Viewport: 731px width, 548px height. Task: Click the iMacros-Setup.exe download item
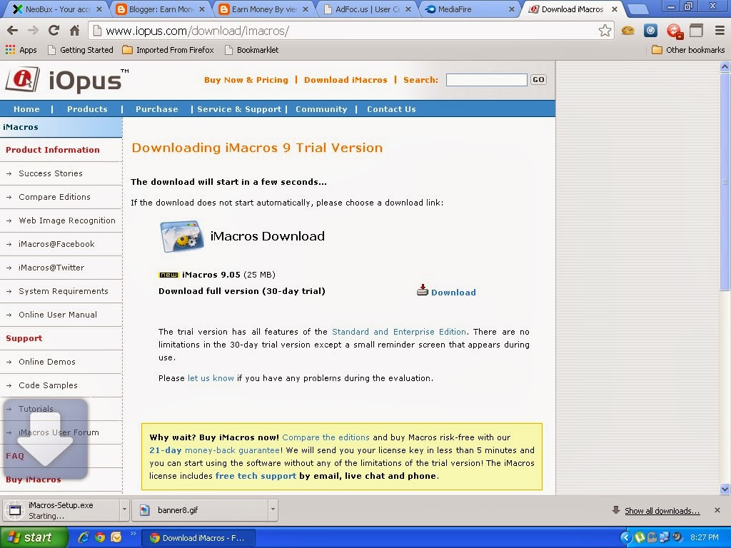tap(61, 510)
